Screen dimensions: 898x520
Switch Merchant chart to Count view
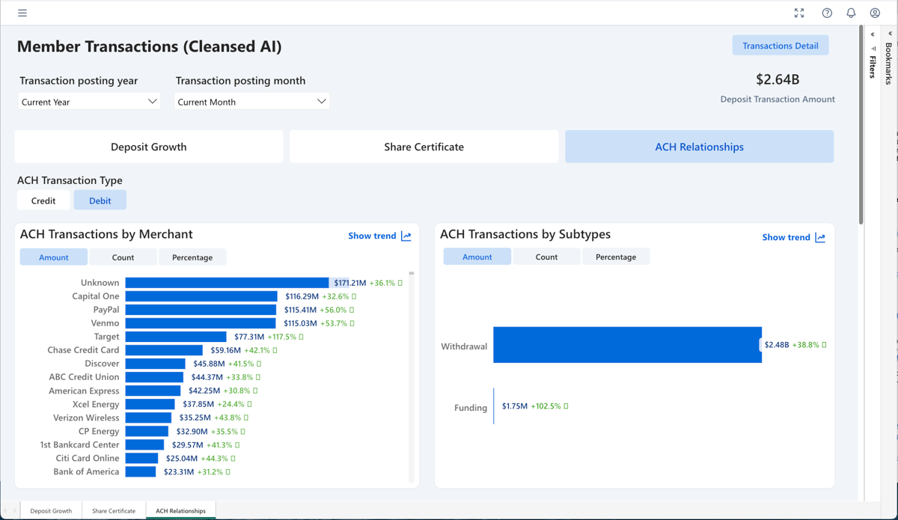[123, 257]
